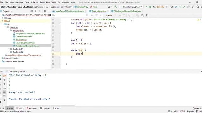Open the Git tool window button
The image size is (202, 113).
pyautogui.click(x=2, y=108)
